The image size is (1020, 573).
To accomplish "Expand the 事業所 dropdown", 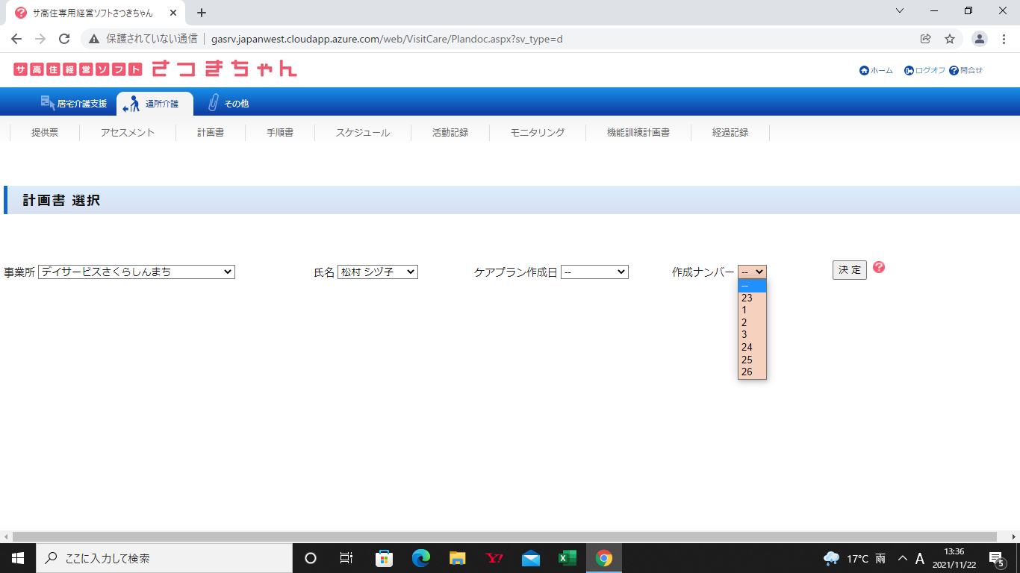I will pyautogui.click(x=137, y=272).
